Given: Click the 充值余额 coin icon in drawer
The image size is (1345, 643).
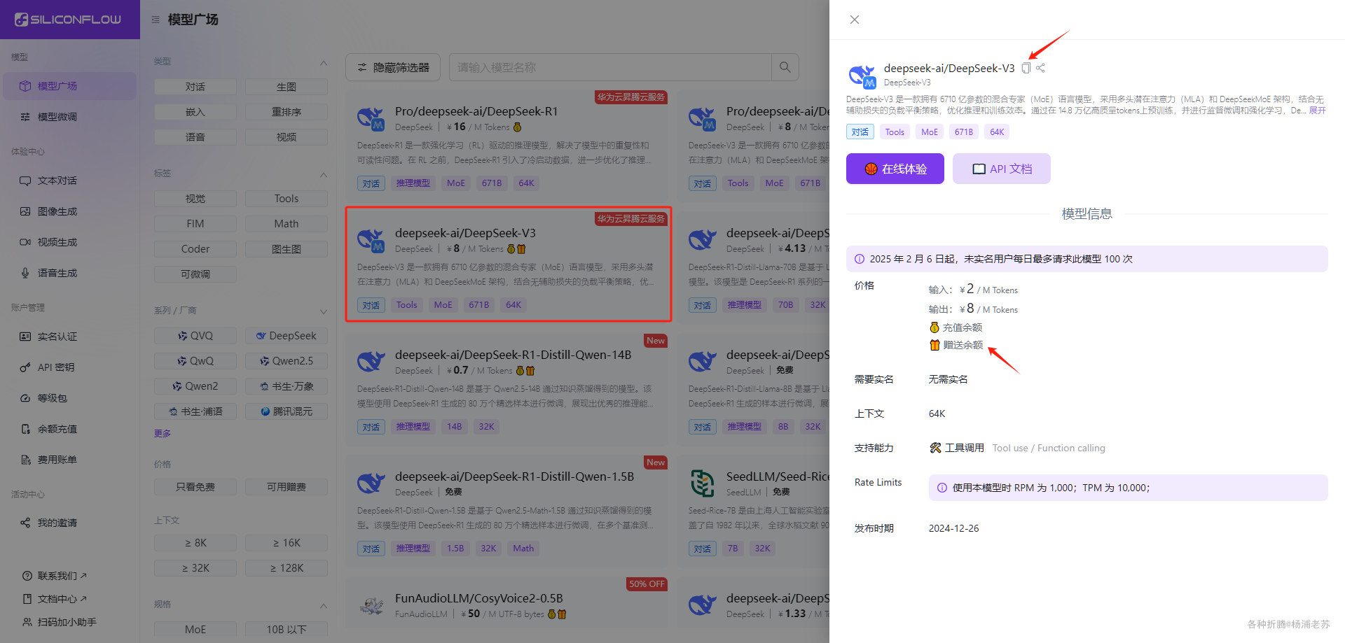Looking at the screenshot, I should tap(934, 327).
